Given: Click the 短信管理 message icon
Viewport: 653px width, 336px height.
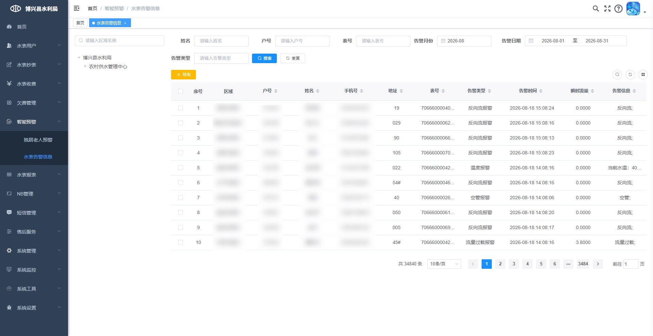Looking at the screenshot, I should tap(9, 212).
